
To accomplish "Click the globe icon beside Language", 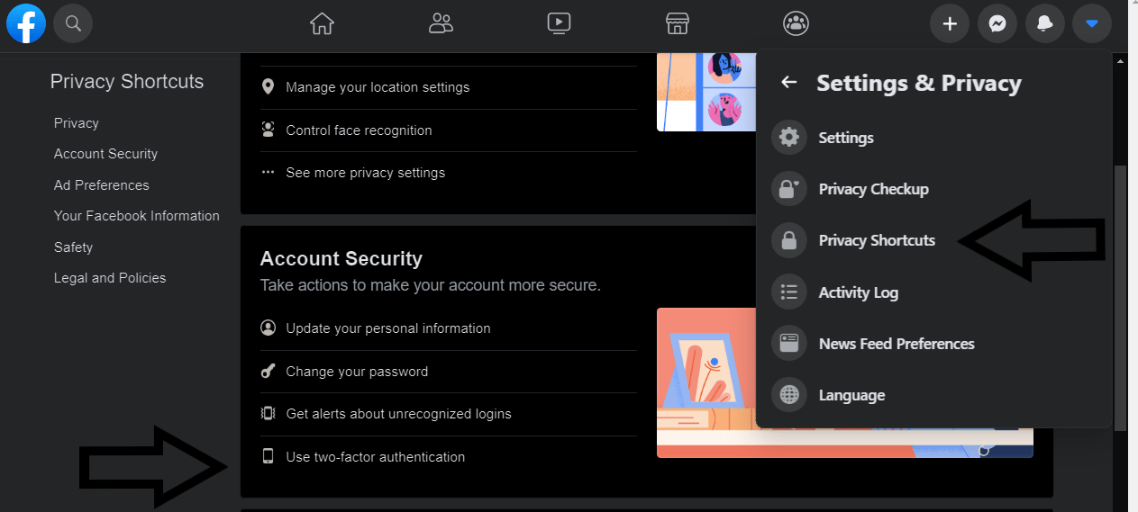I will click(789, 395).
